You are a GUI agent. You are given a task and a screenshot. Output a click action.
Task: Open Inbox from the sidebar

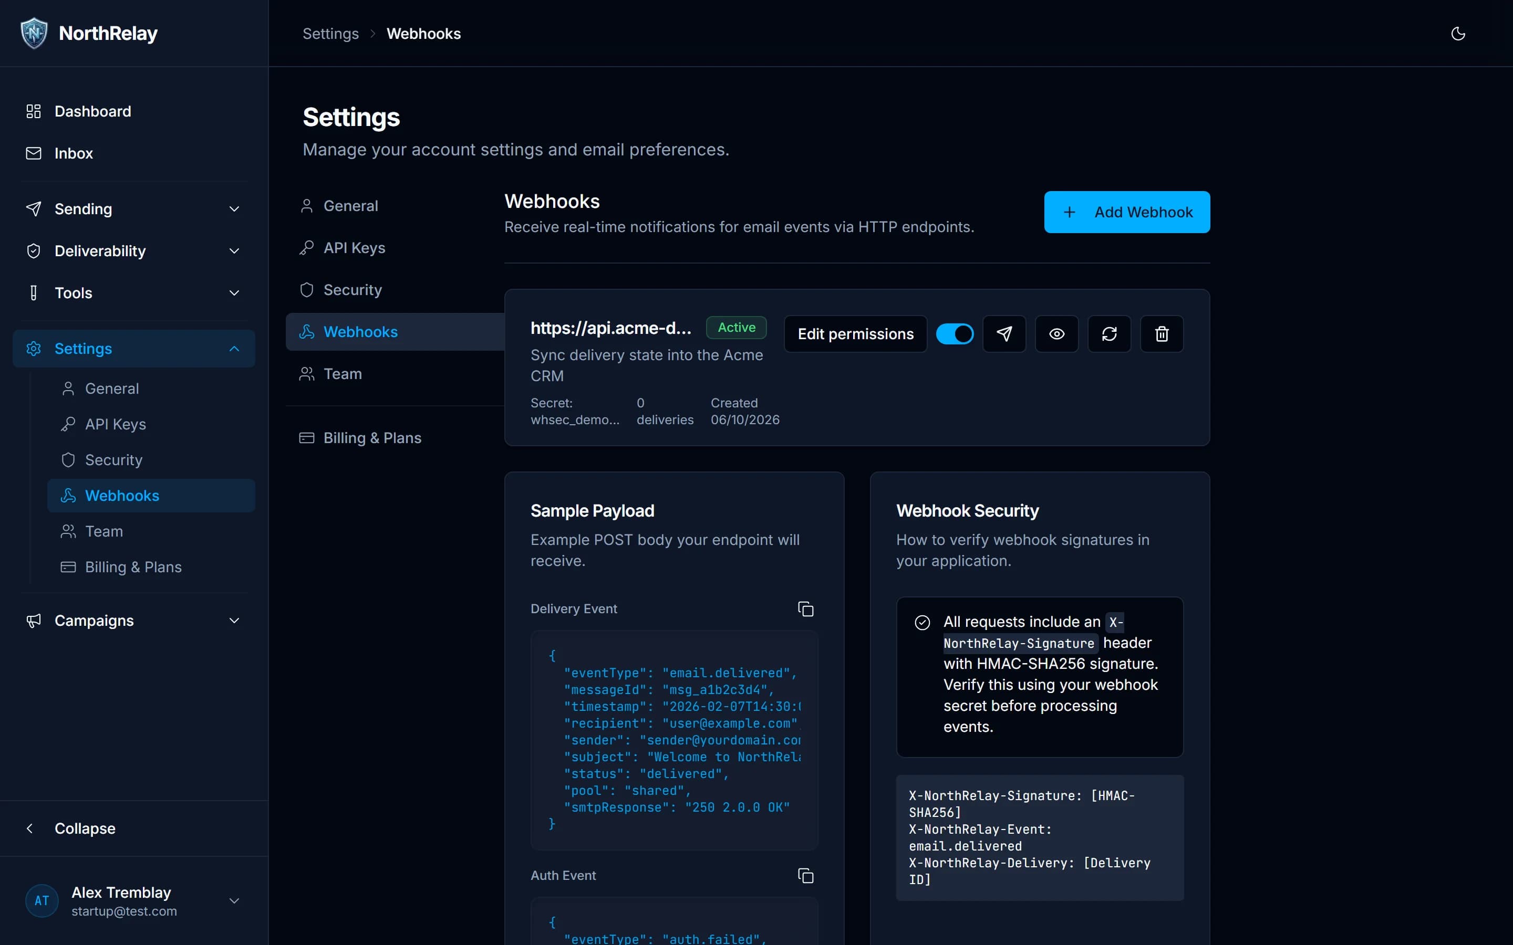point(134,153)
